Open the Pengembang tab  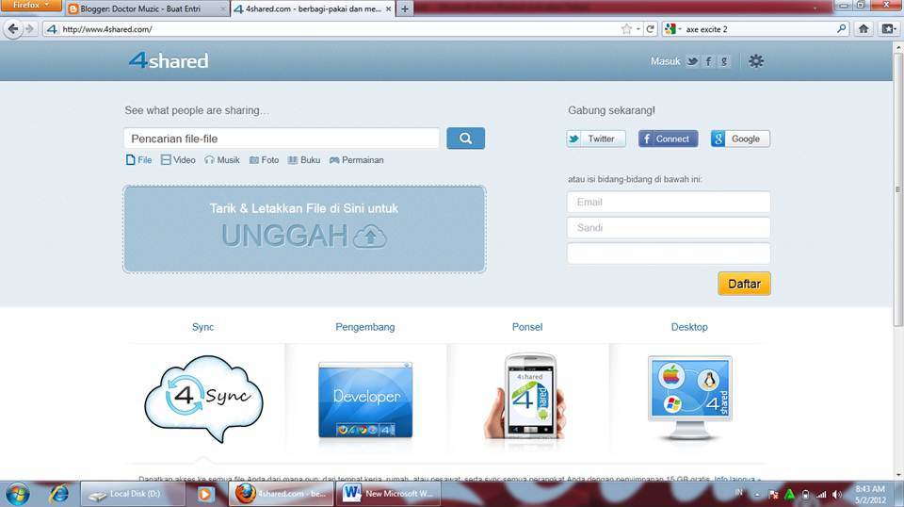click(365, 327)
